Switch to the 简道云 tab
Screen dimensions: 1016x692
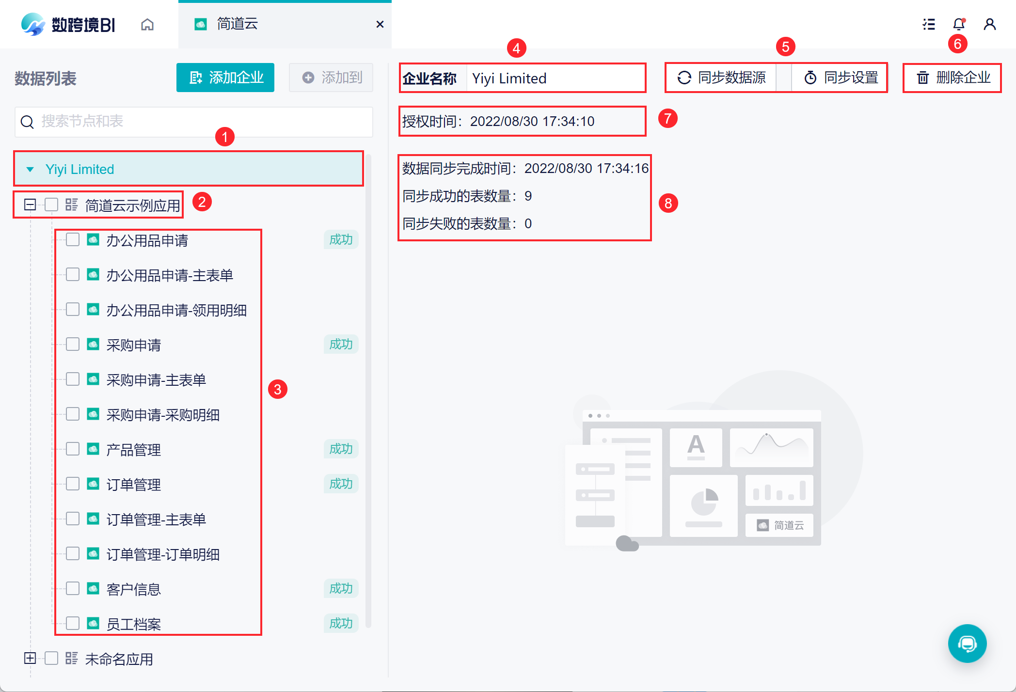(x=238, y=24)
